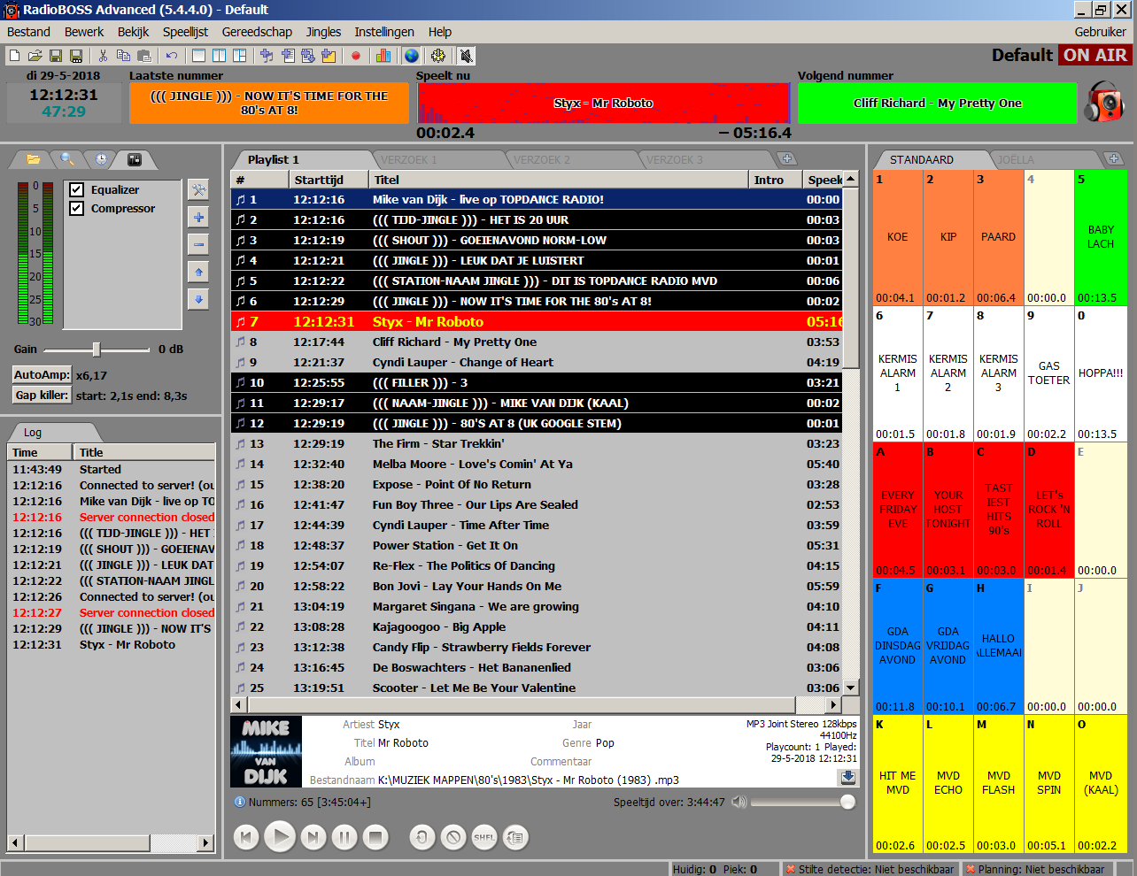Mute volume via the speaker icon near slider
Image resolution: width=1137 pixels, height=876 pixels.
[739, 802]
